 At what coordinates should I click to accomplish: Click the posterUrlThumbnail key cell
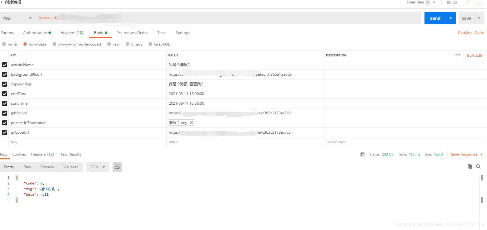tap(88, 123)
